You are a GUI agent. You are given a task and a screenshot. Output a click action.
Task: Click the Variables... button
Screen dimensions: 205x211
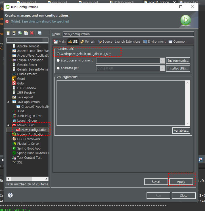pyautogui.click(x=181, y=131)
